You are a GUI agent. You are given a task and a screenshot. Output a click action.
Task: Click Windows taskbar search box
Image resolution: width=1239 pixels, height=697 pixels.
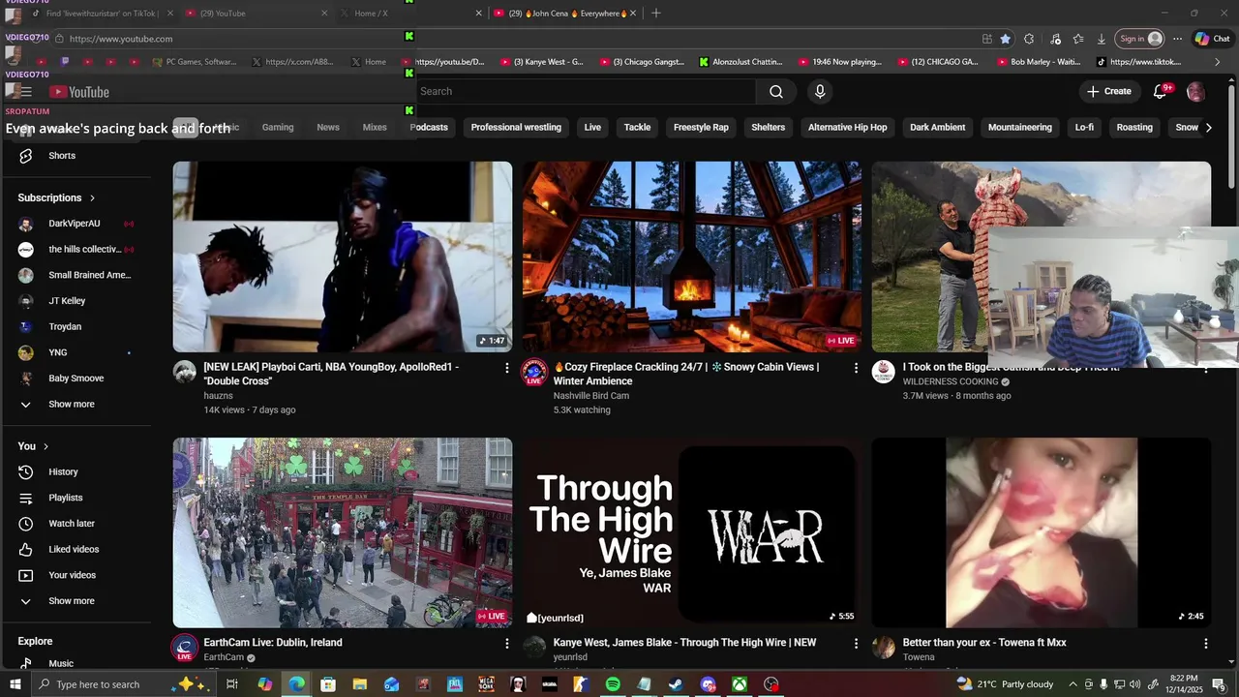99,684
